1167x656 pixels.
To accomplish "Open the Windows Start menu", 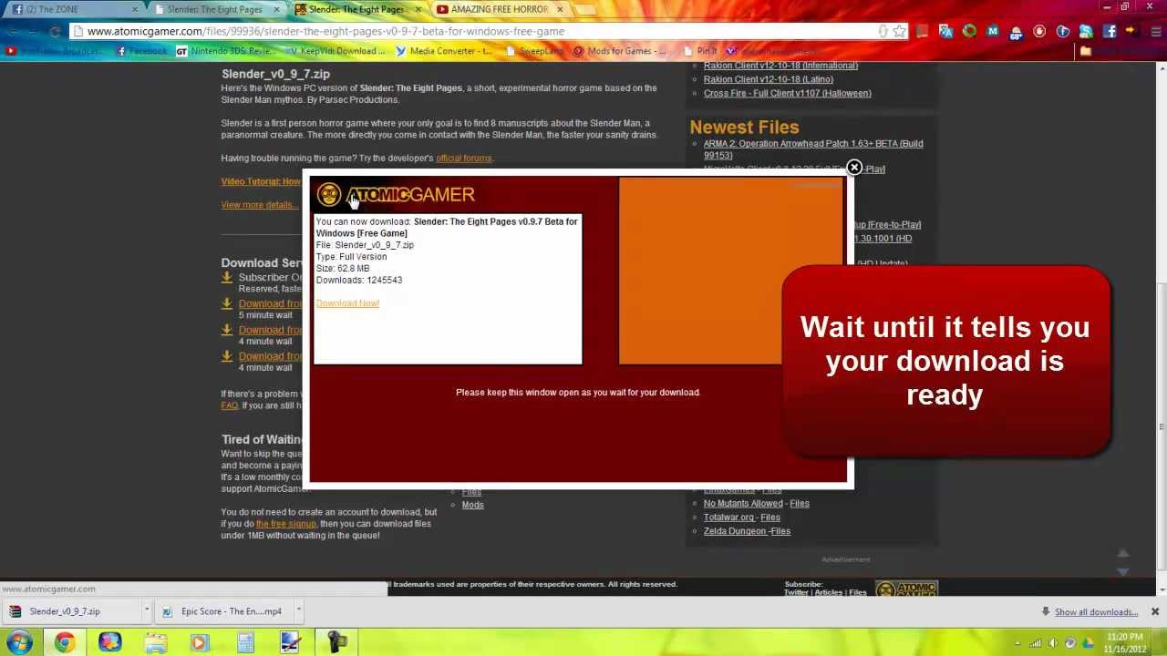I will pyautogui.click(x=19, y=642).
